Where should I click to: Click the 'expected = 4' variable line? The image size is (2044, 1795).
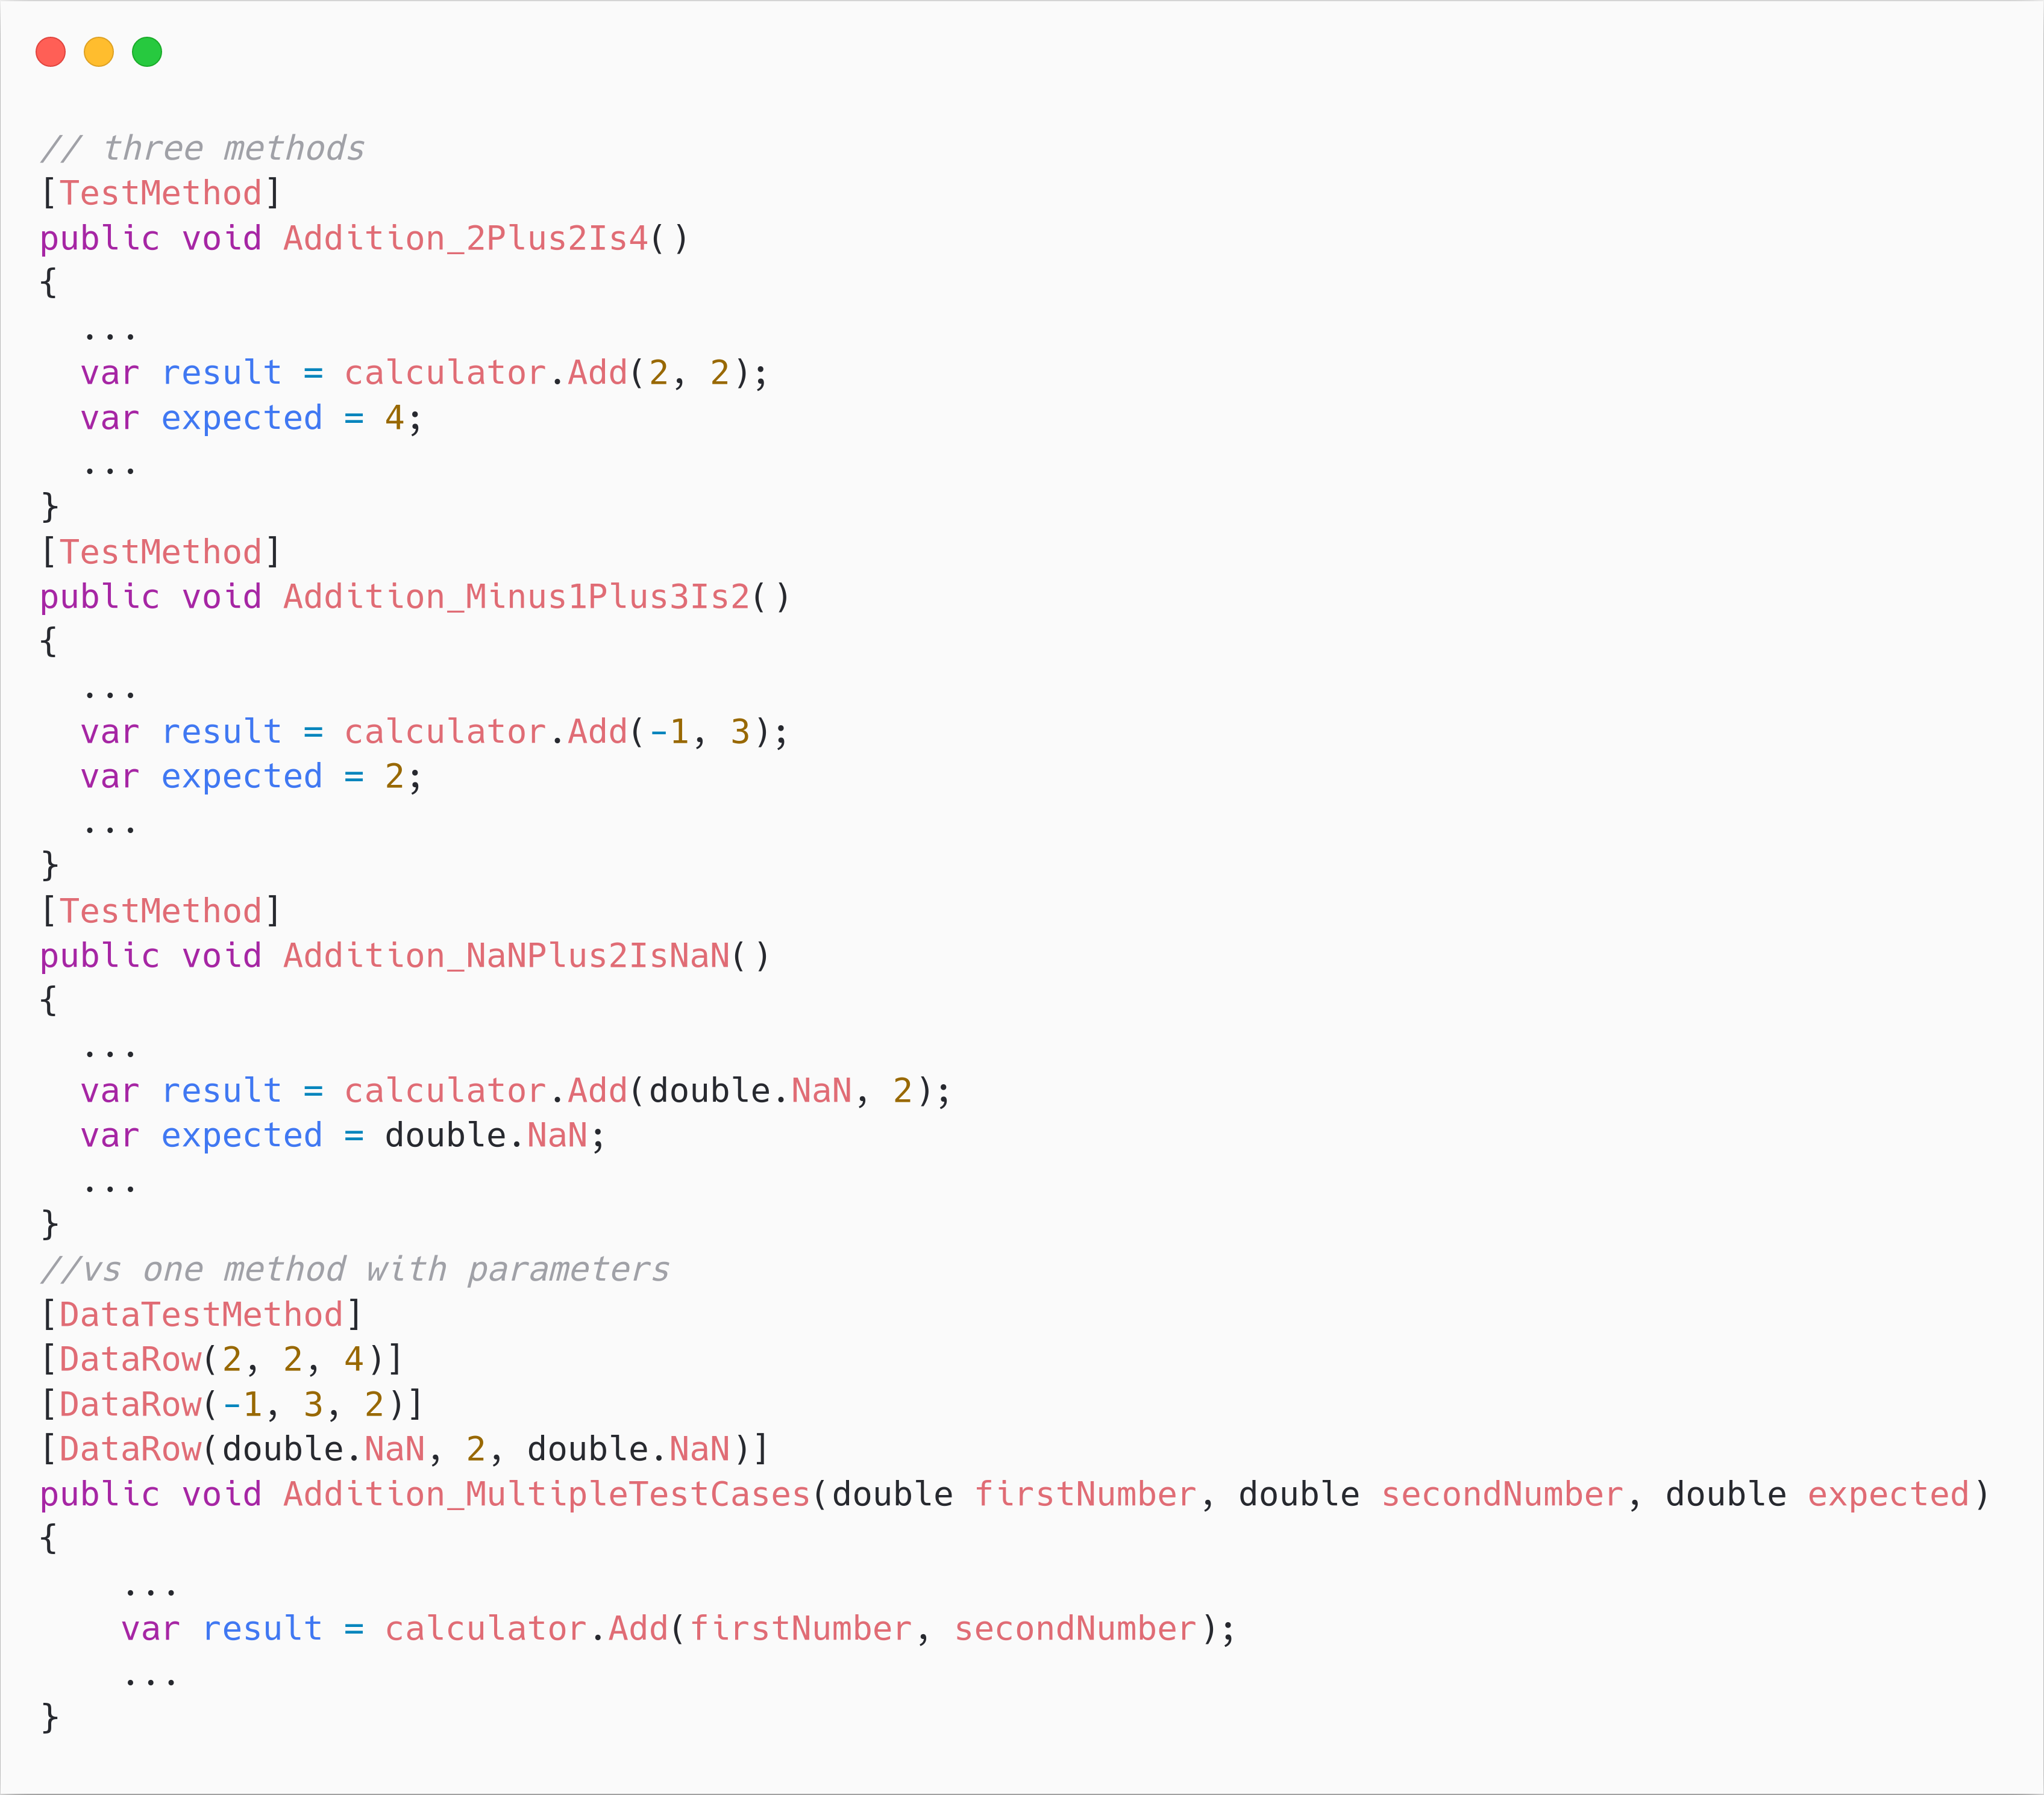tap(250, 418)
